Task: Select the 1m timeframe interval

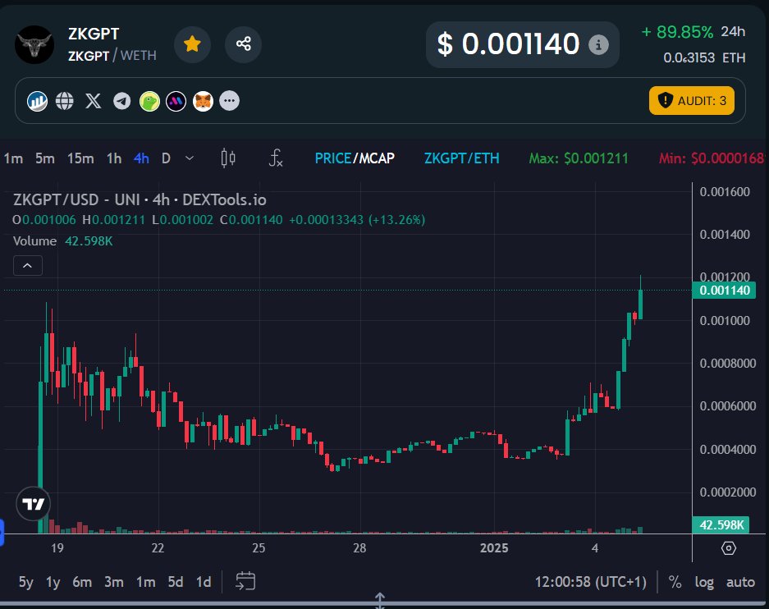Action: pos(13,158)
